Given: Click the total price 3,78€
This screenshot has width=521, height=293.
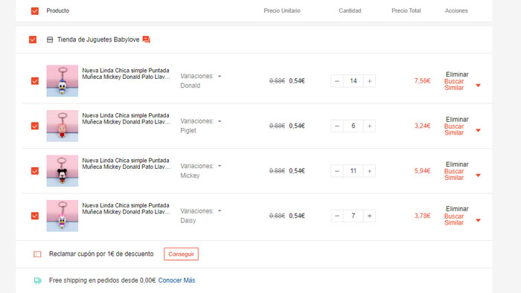Looking at the screenshot, I should click(422, 216).
